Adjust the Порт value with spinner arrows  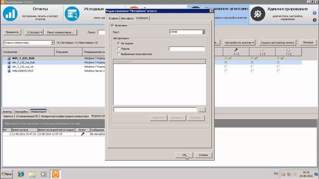(x=203, y=32)
